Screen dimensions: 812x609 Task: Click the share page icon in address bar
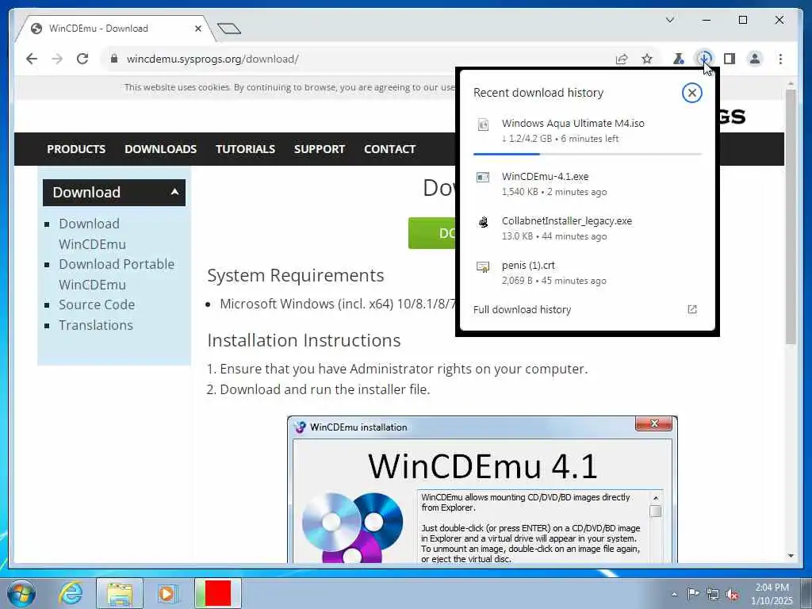point(622,59)
